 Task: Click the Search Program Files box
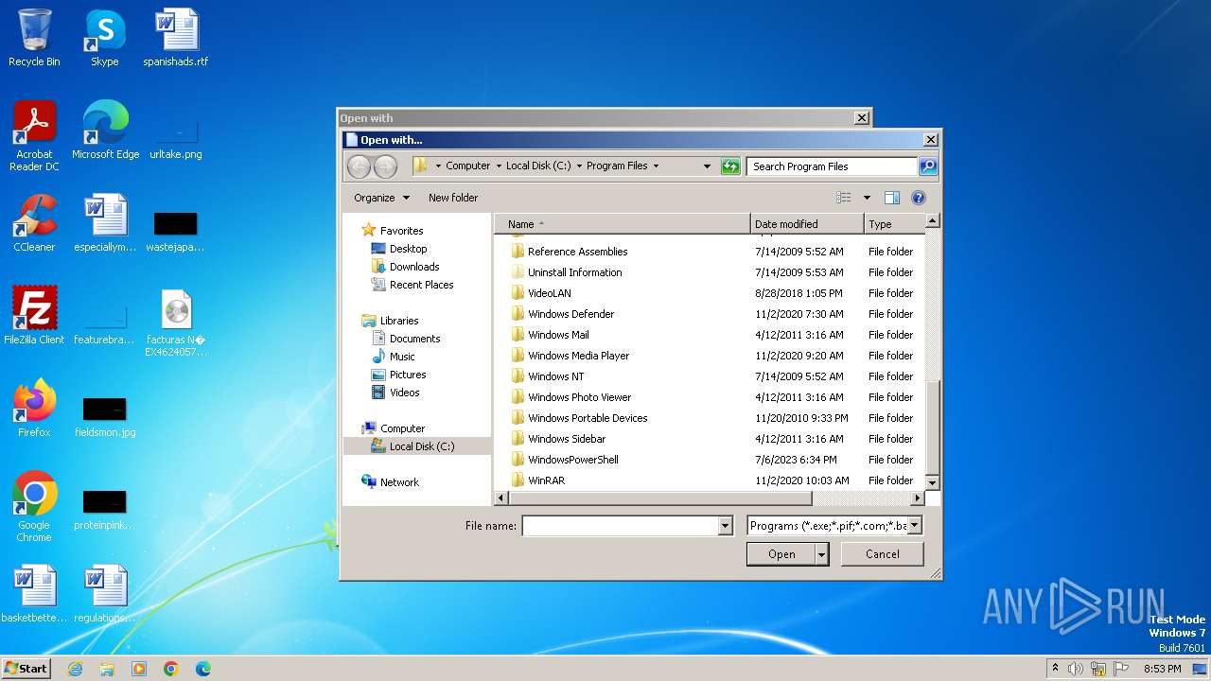(x=832, y=166)
